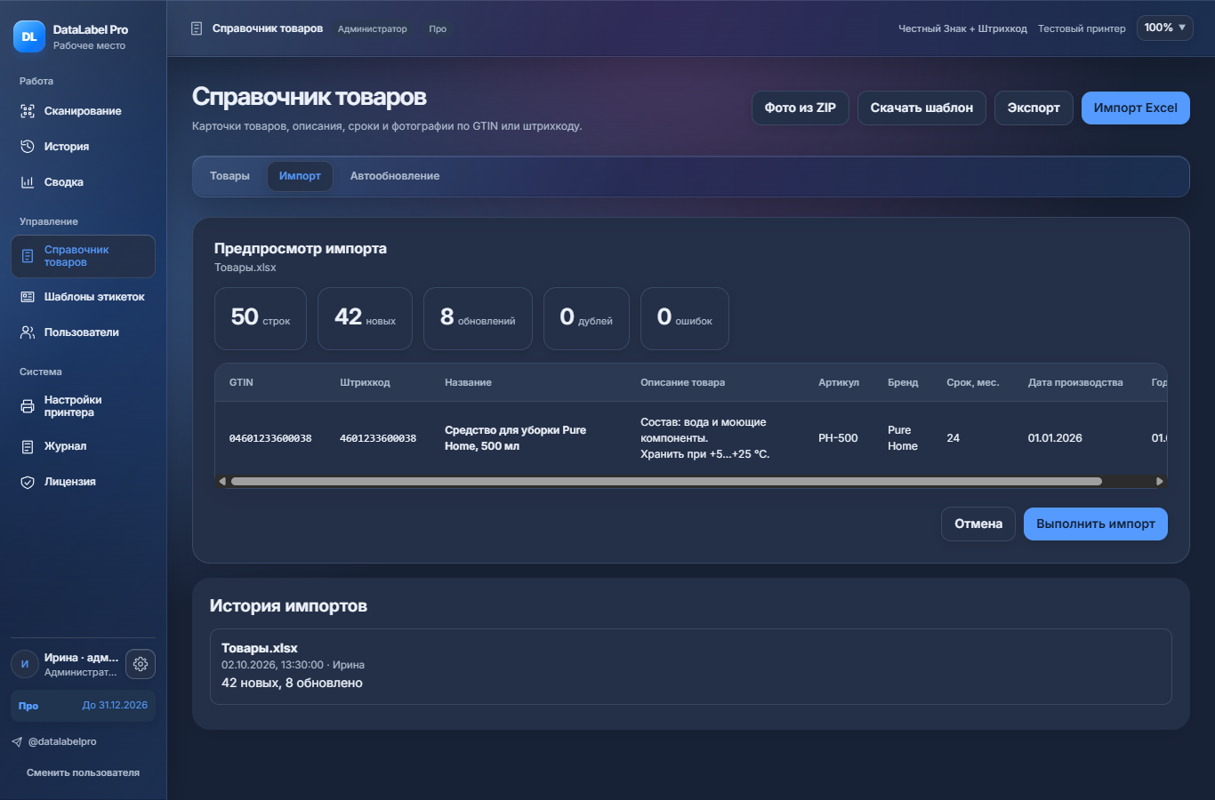Click the table's scroll-left arrow
This screenshot has height=800, width=1215.
pyautogui.click(x=222, y=481)
